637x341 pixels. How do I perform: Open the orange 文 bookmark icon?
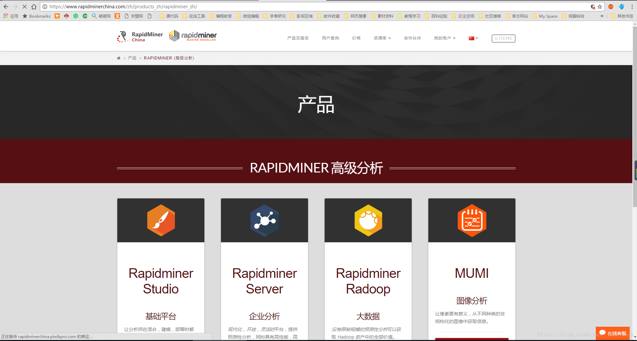coord(117,16)
